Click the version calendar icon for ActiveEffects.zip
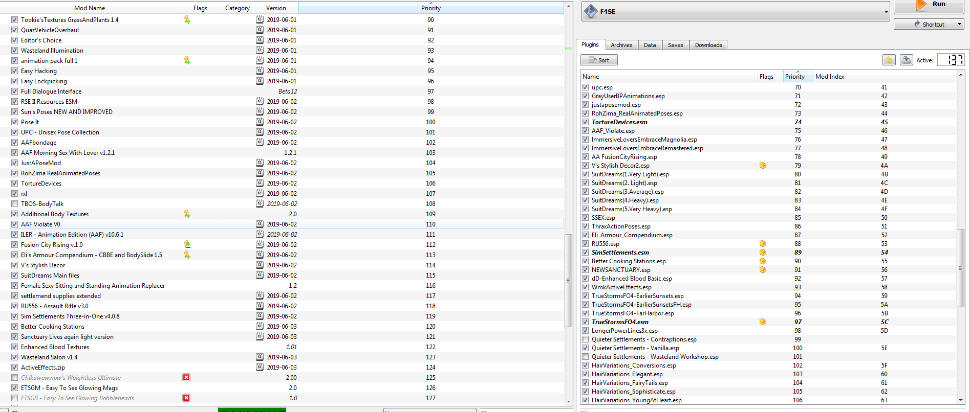This screenshot has width=970, height=412. click(260, 367)
